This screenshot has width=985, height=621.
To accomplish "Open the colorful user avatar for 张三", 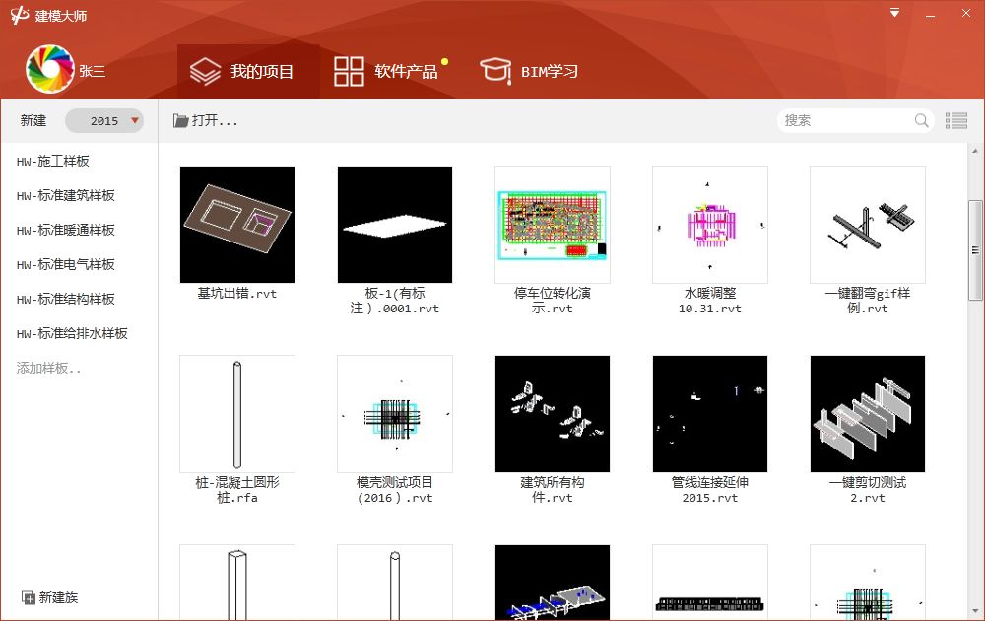I will pos(50,69).
